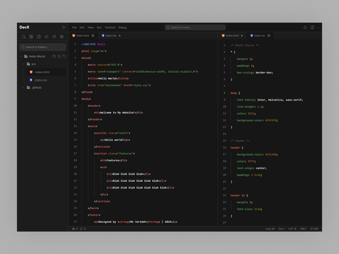Click UTF-8 encoding in the status bar

click(x=292, y=229)
